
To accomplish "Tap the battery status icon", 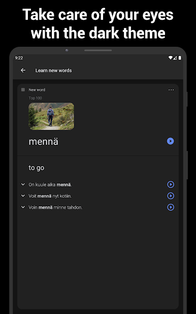I will tap(180, 58).
